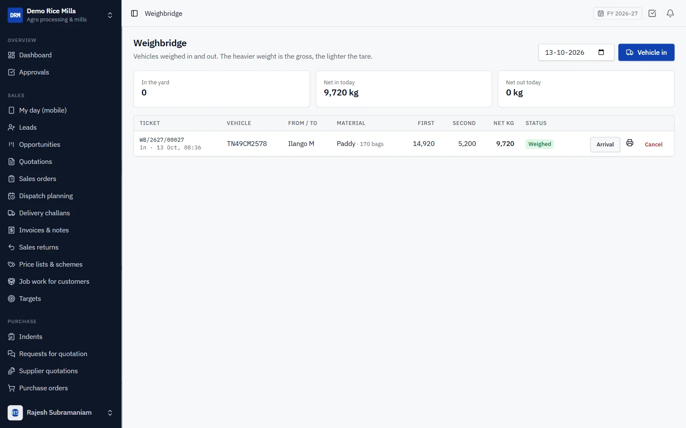Click the Approvals check icon
This screenshot has height=428, width=686.
point(12,72)
